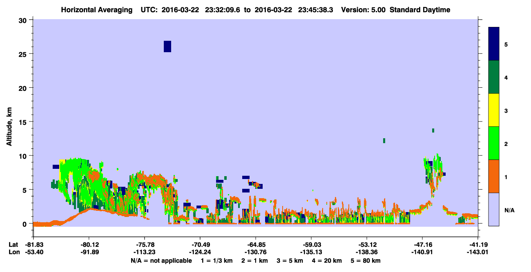This screenshot has width=531, height=272.
Task: Click the longitude value '-124.24'
Action: tap(200, 252)
